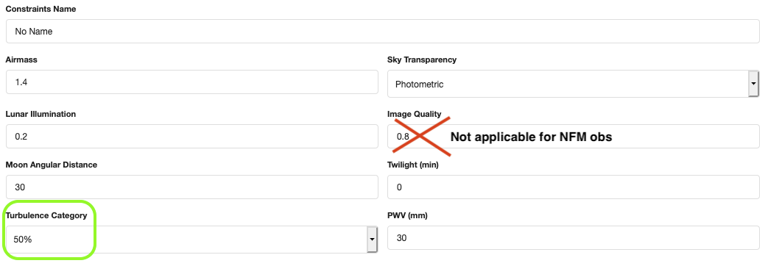Click the Image Quality label
768x266 pixels.
[415, 114]
